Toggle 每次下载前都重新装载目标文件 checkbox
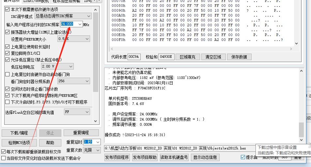 point(3,152)
